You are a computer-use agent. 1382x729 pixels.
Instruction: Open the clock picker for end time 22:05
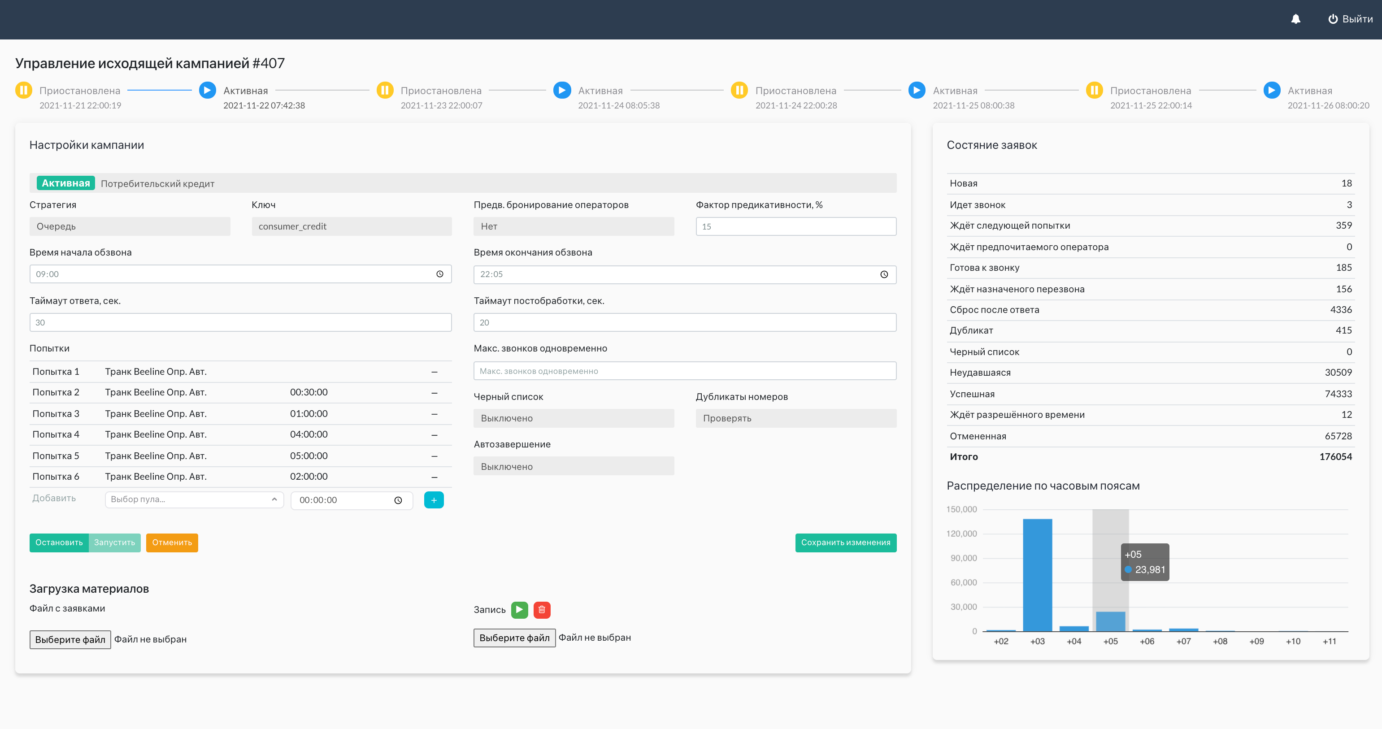click(884, 274)
